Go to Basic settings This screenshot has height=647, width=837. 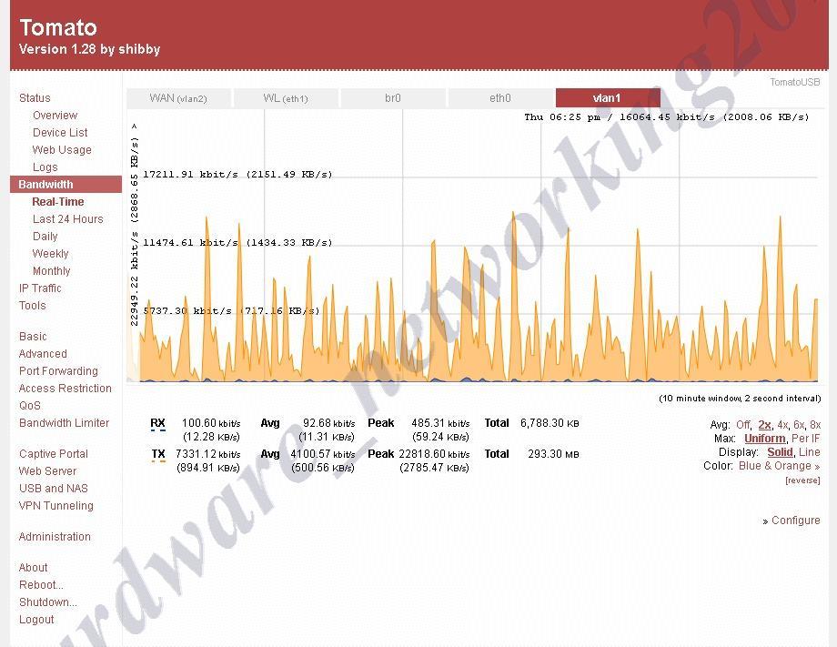pyautogui.click(x=33, y=337)
